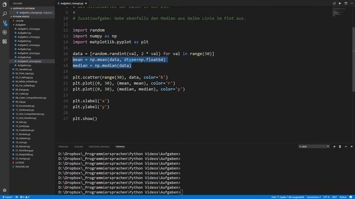
Task: Close the terminal panel
Action: [x=352, y=146]
